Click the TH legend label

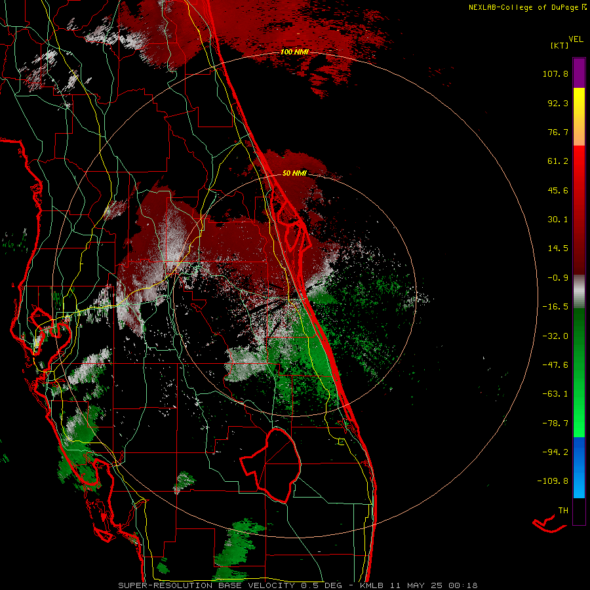point(563,511)
